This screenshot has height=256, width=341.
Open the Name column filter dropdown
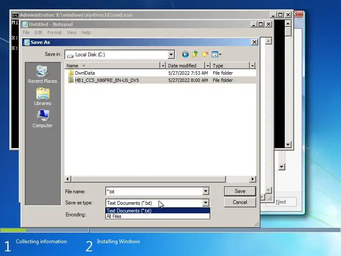tap(163, 66)
